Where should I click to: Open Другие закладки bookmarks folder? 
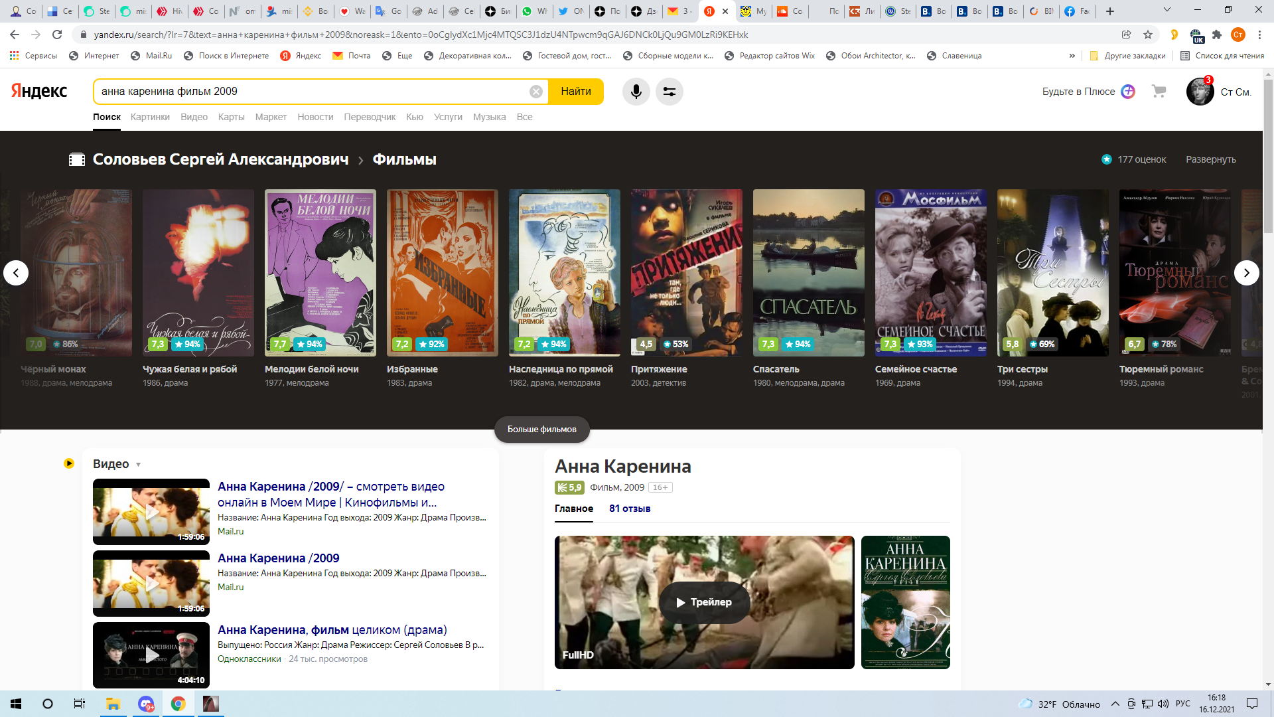point(1127,56)
